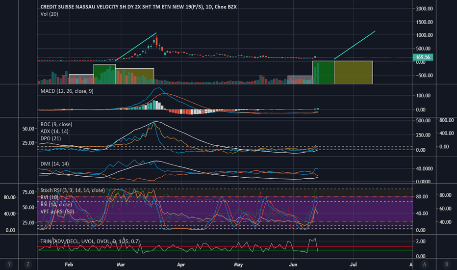
Task: Click the 1500.00 price scale value
Action: point(424,22)
